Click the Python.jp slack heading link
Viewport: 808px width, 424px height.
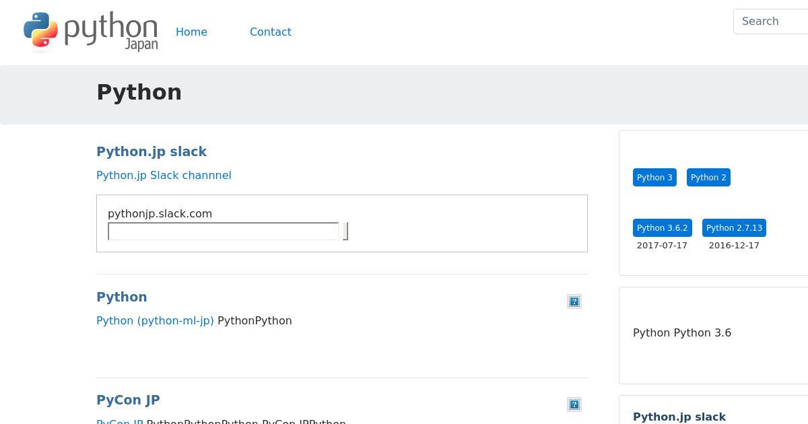[151, 151]
